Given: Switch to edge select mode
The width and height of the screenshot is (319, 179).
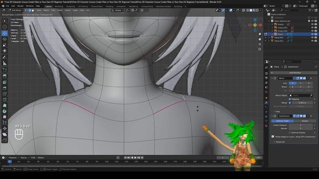Looking at the screenshot, I should pos(29,10).
